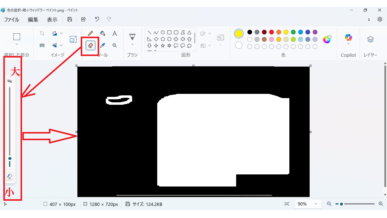The width and height of the screenshot is (387, 218).
Task: Open the 表示 menu
Action: 52,19
